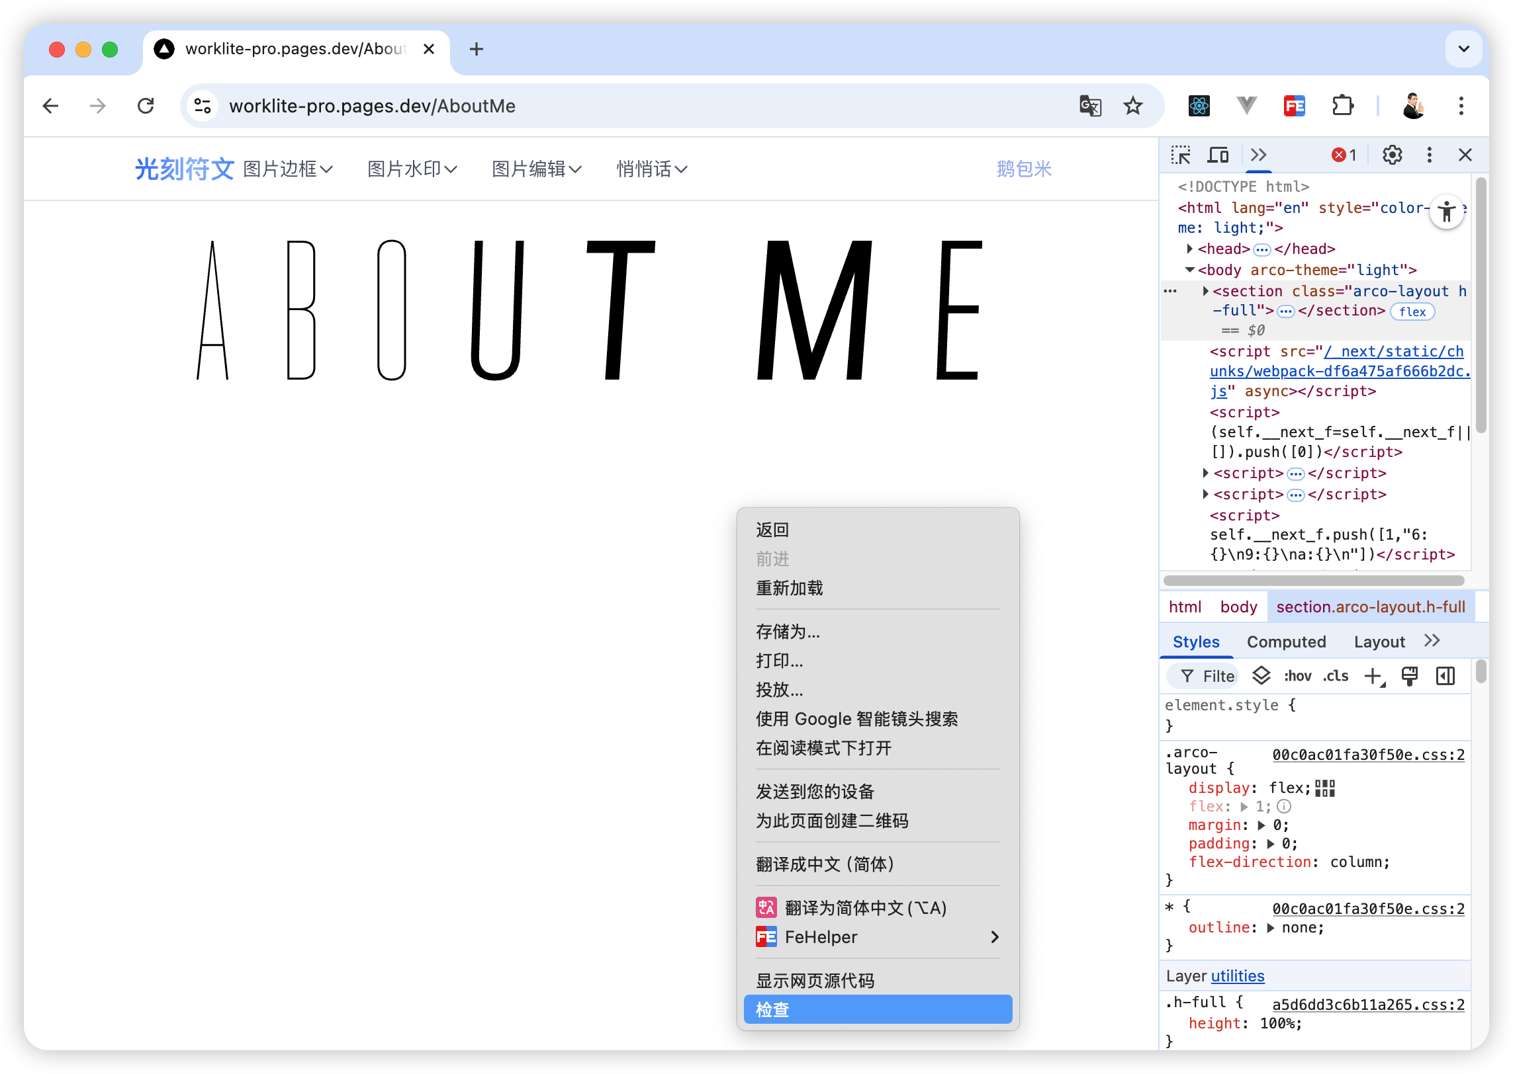Click the FeHelper extension icon in toolbar
The width and height of the screenshot is (1513, 1074).
[x=1294, y=106]
